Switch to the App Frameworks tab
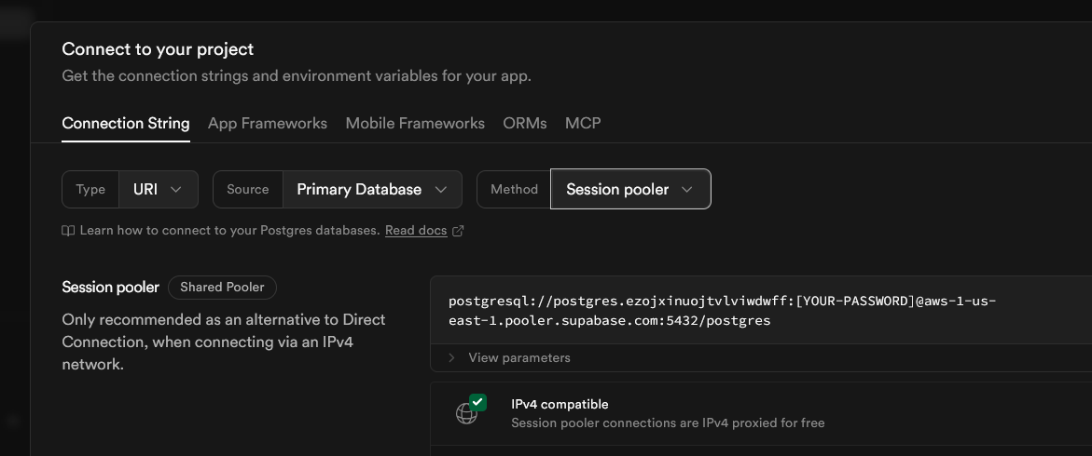 [x=268, y=123]
